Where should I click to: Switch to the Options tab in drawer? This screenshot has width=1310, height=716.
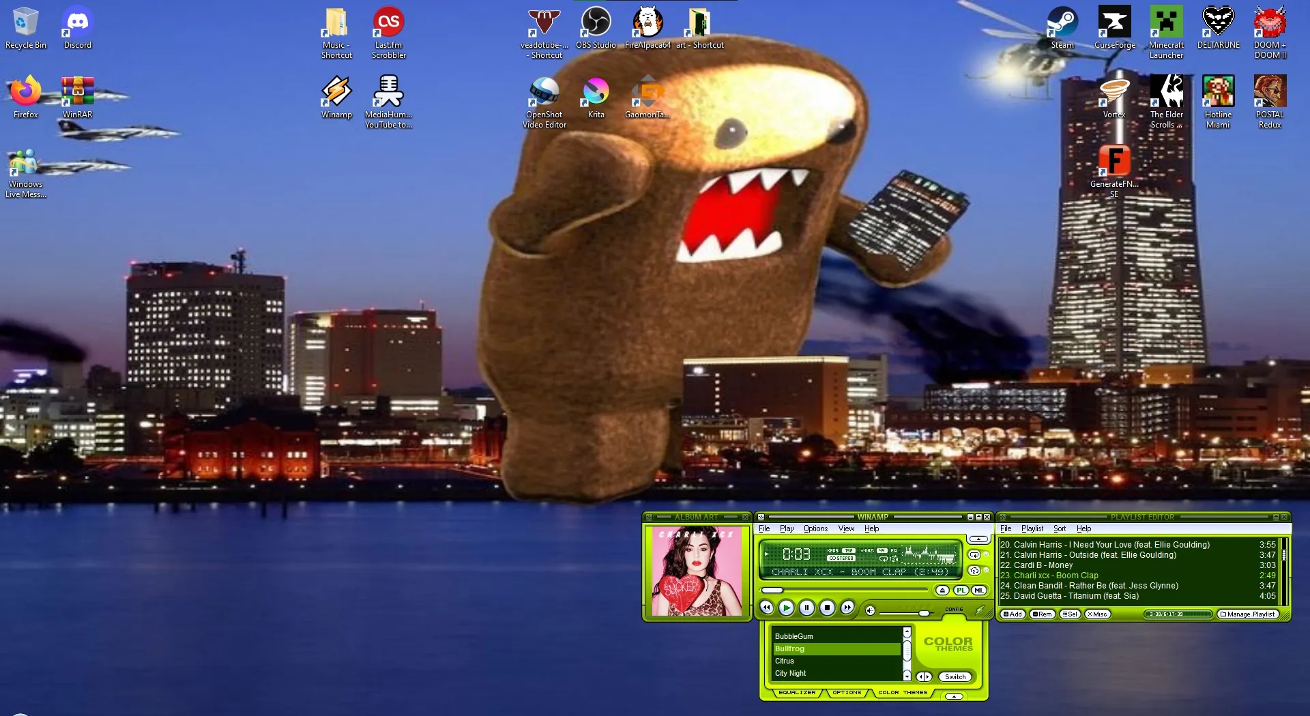[x=847, y=692]
